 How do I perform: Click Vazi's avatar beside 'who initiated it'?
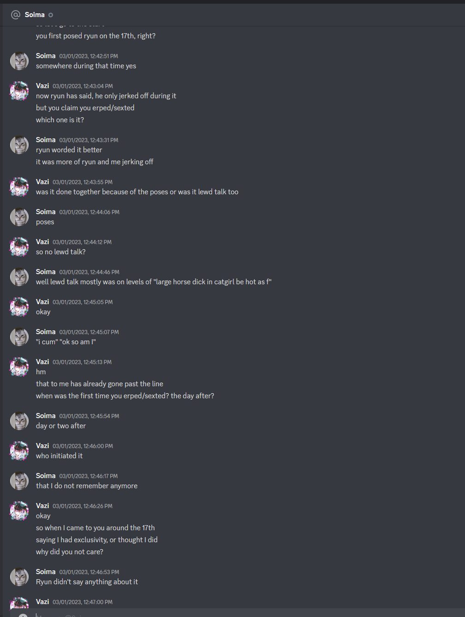(x=19, y=451)
